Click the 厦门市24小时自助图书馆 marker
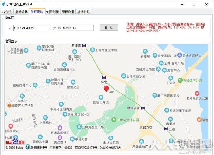The width and height of the screenshot is (214, 155). [29, 65]
